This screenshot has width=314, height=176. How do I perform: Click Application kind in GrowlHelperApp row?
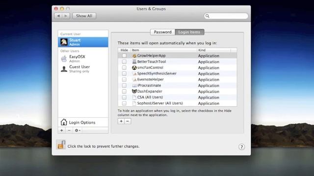pos(209,56)
